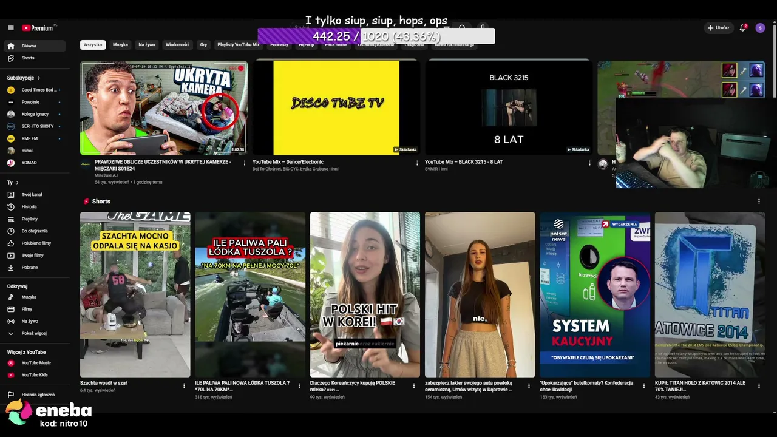Open options for zabezpiecz lakier Short

(x=529, y=385)
